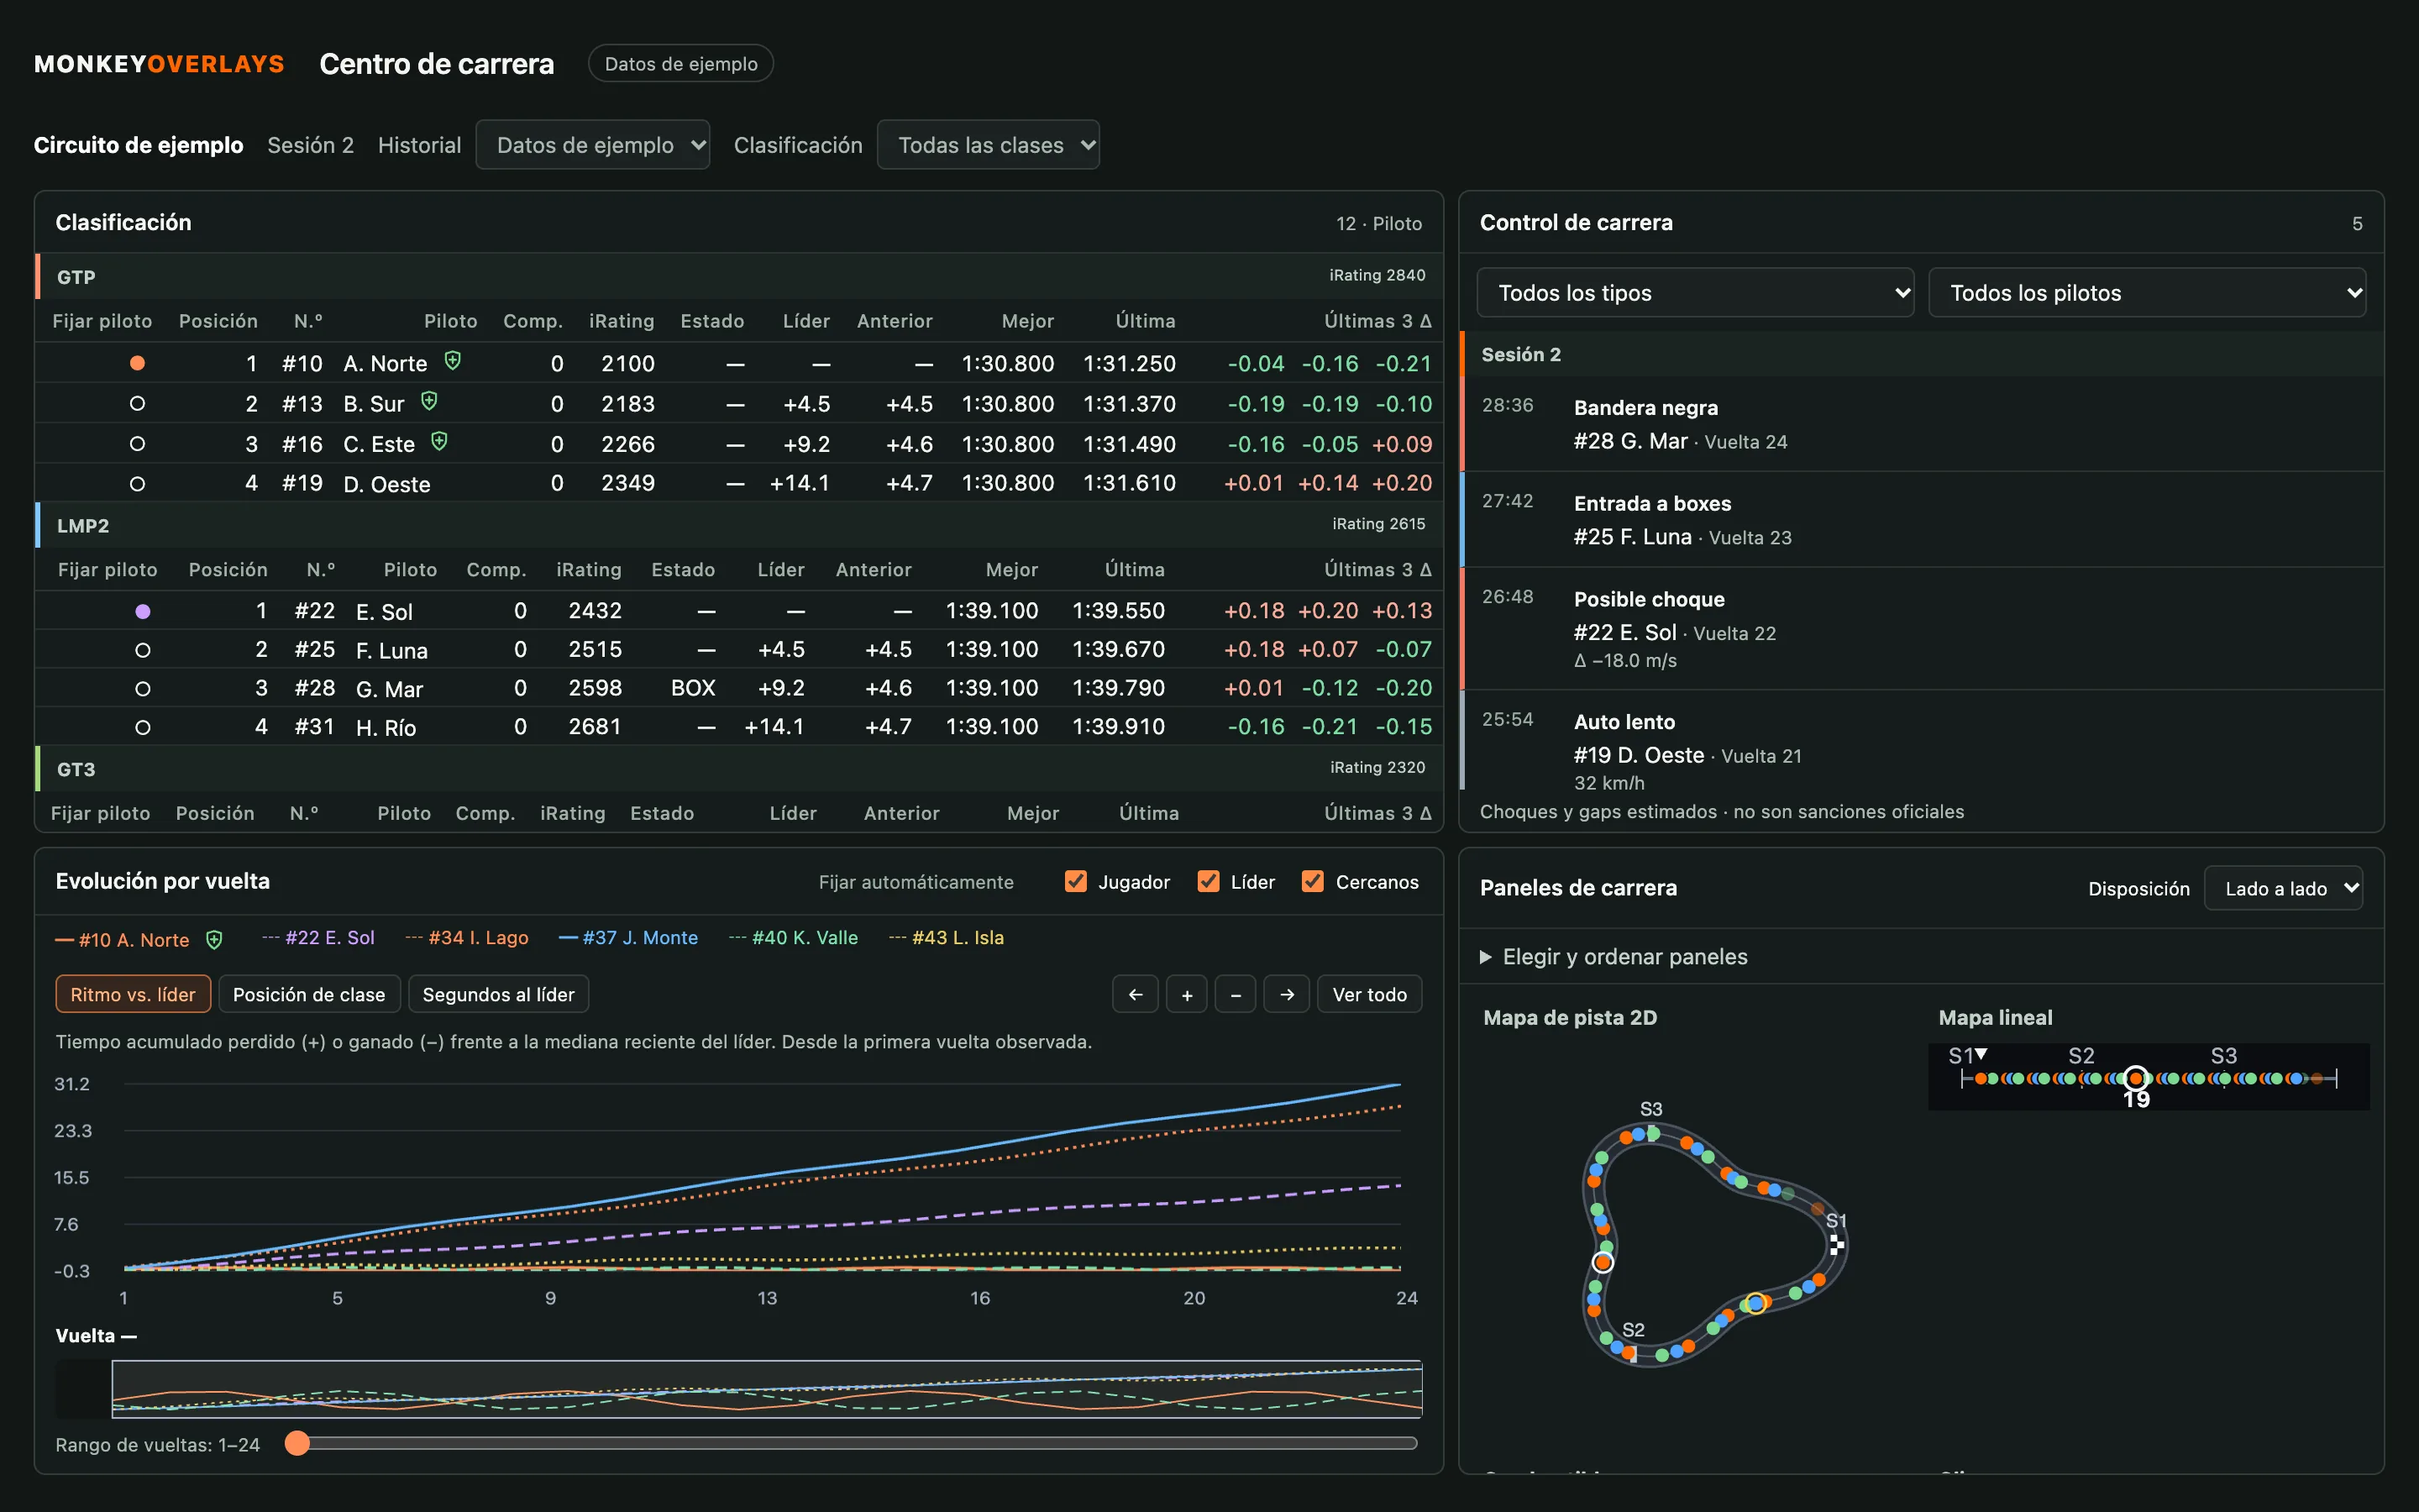Image resolution: width=2419 pixels, height=1512 pixels.
Task: Toggle the Líder checkbox
Action: 1209,881
